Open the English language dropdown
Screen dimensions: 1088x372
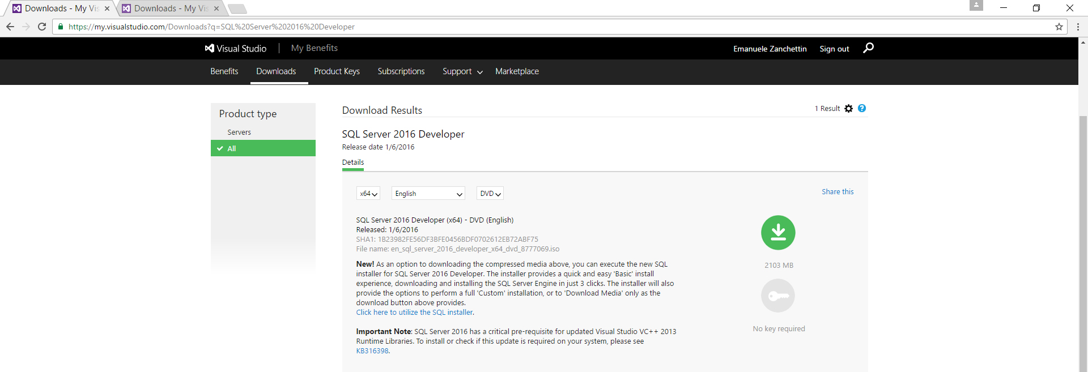coord(428,194)
